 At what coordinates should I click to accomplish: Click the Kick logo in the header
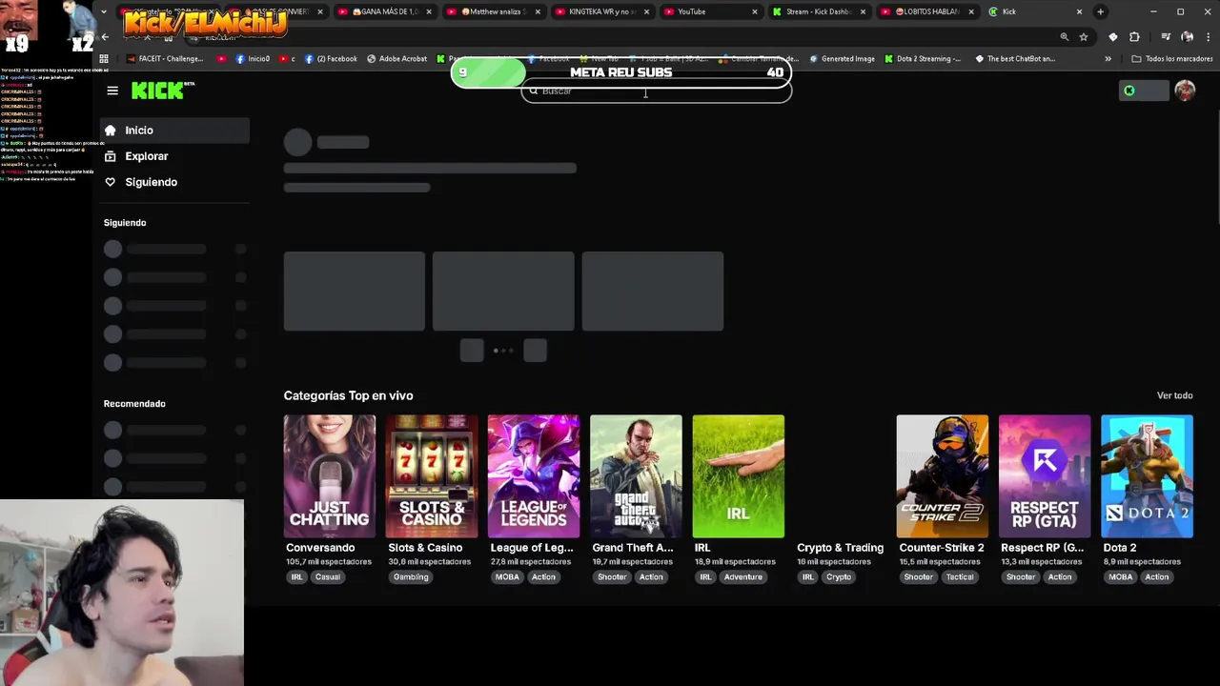pyautogui.click(x=162, y=91)
